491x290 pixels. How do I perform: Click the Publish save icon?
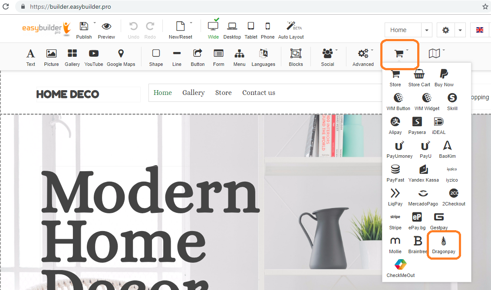click(84, 26)
